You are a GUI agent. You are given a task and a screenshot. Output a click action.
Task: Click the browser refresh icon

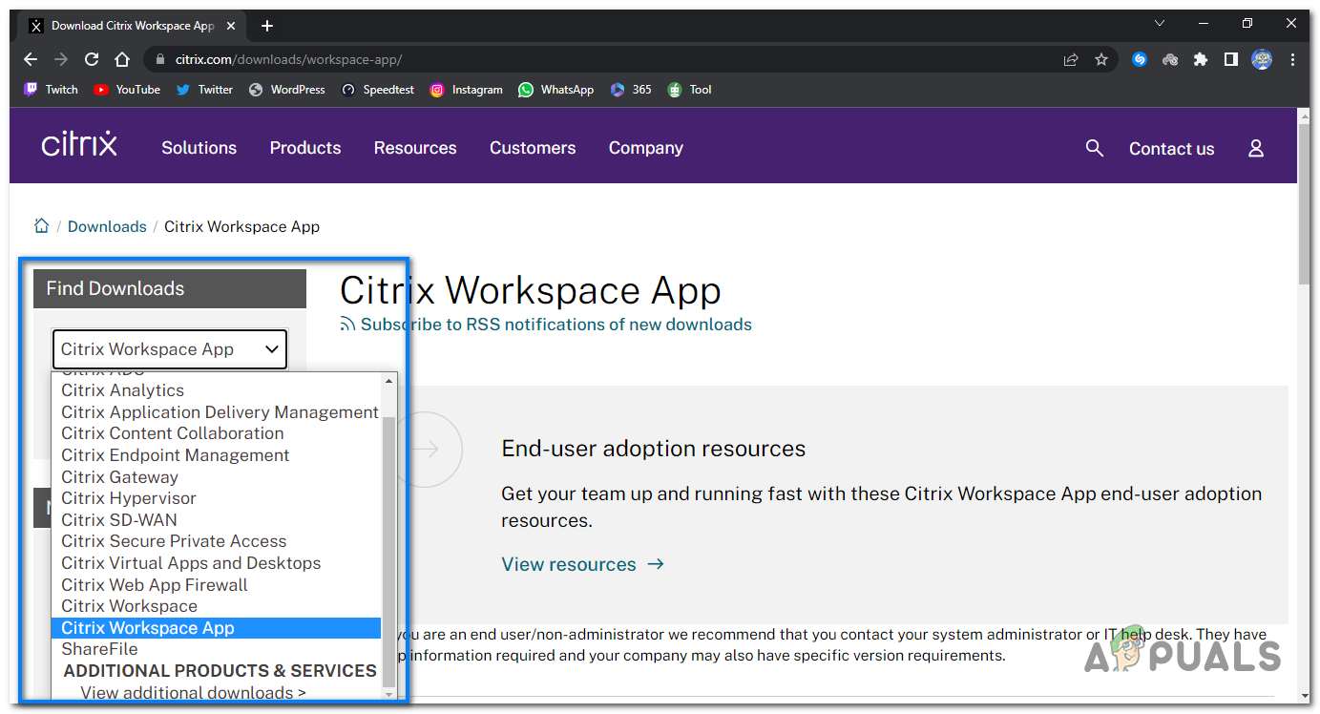pyautogui.click(x=91, y=58)
